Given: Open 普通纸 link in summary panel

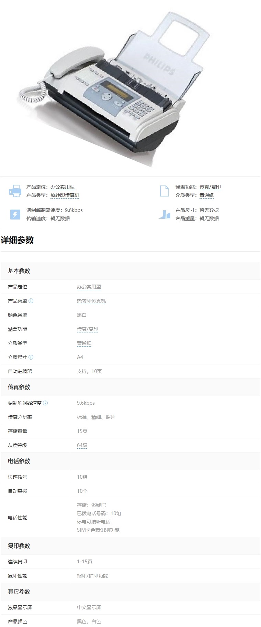Looking at the screenshot, I should pos(207,195).
